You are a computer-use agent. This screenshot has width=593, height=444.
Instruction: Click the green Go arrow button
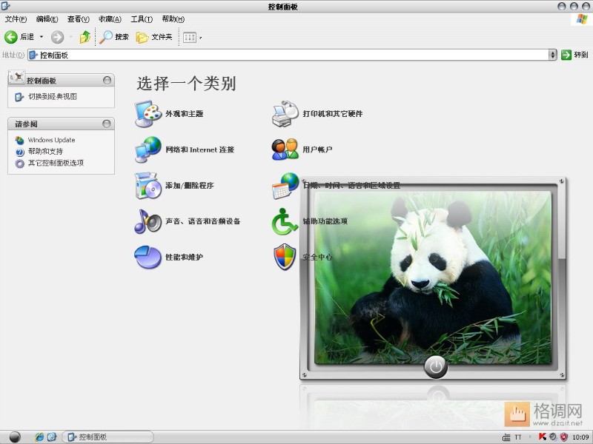point(566,55)
